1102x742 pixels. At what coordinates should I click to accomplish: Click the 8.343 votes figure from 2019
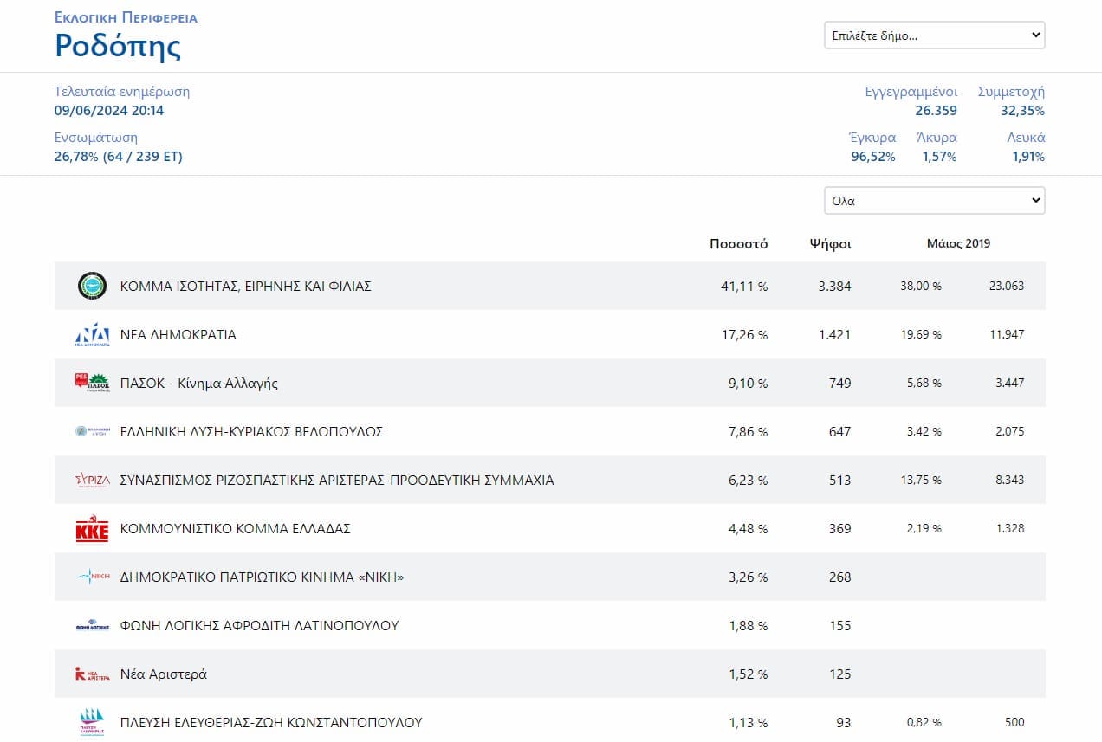[1009, 480]
